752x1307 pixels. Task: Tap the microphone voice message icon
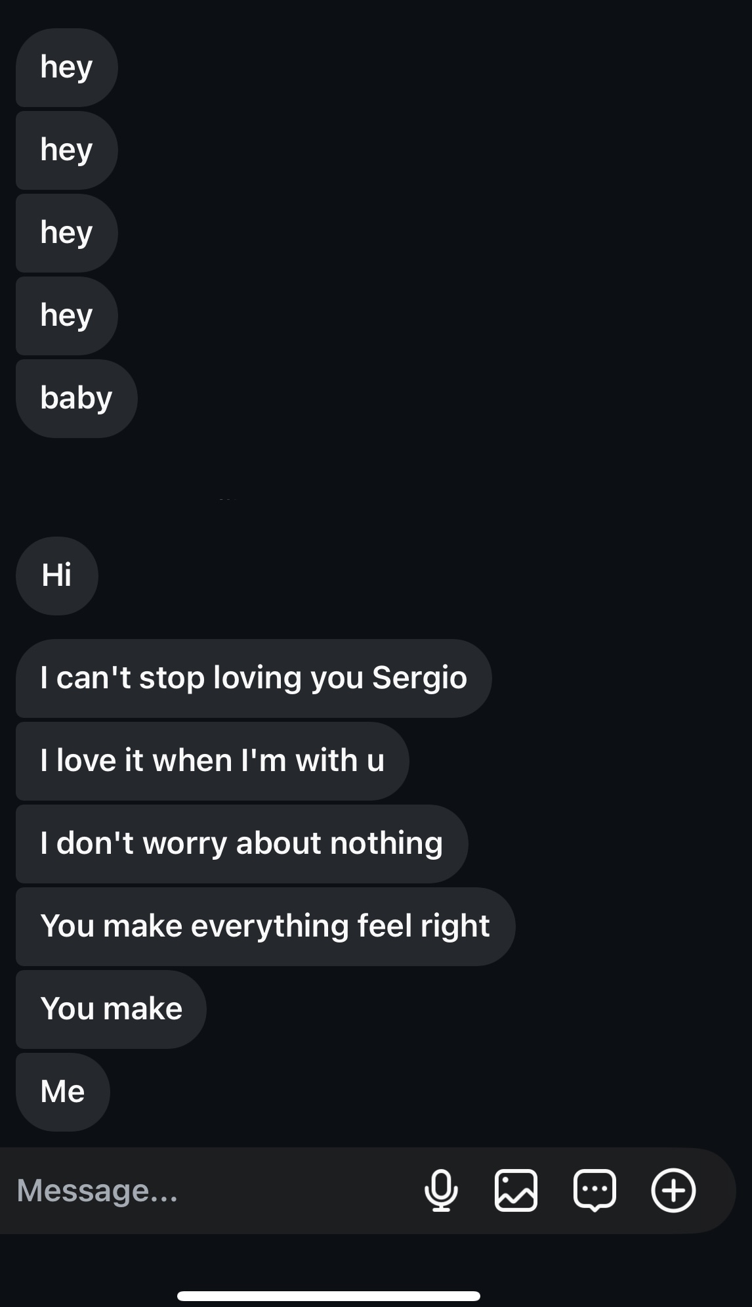point(441,1190)
